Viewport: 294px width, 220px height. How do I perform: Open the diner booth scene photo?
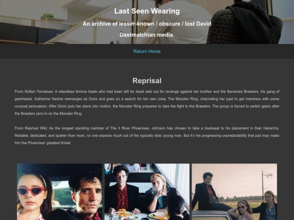(147, 192)
